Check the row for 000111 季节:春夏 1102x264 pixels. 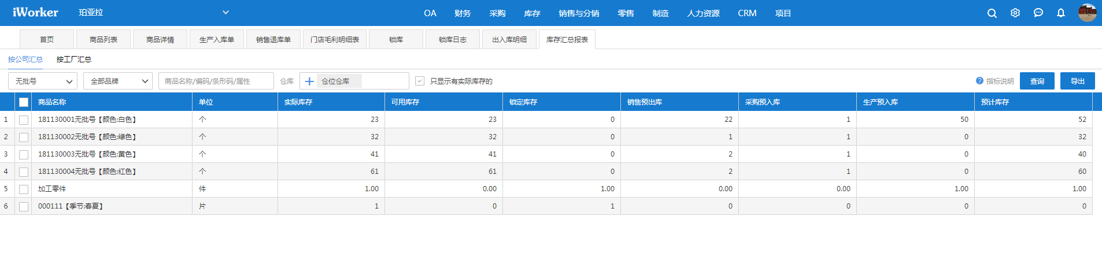pos(24,206)
